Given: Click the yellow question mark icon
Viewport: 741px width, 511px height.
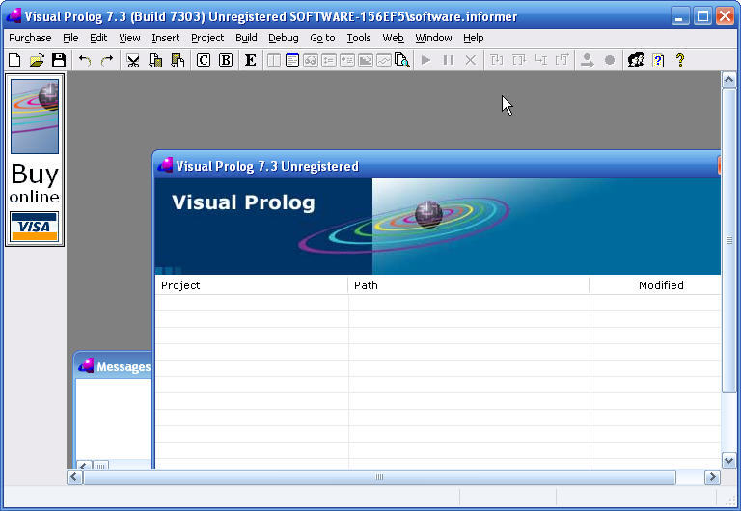Looking at the screenshot, I should pos(680,60).
